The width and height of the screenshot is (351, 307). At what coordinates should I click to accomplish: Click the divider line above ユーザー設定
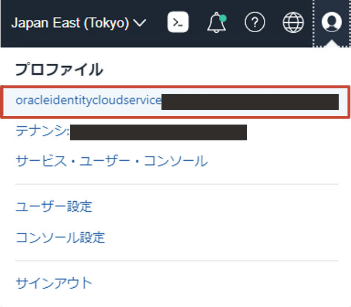tap(175, 184)
